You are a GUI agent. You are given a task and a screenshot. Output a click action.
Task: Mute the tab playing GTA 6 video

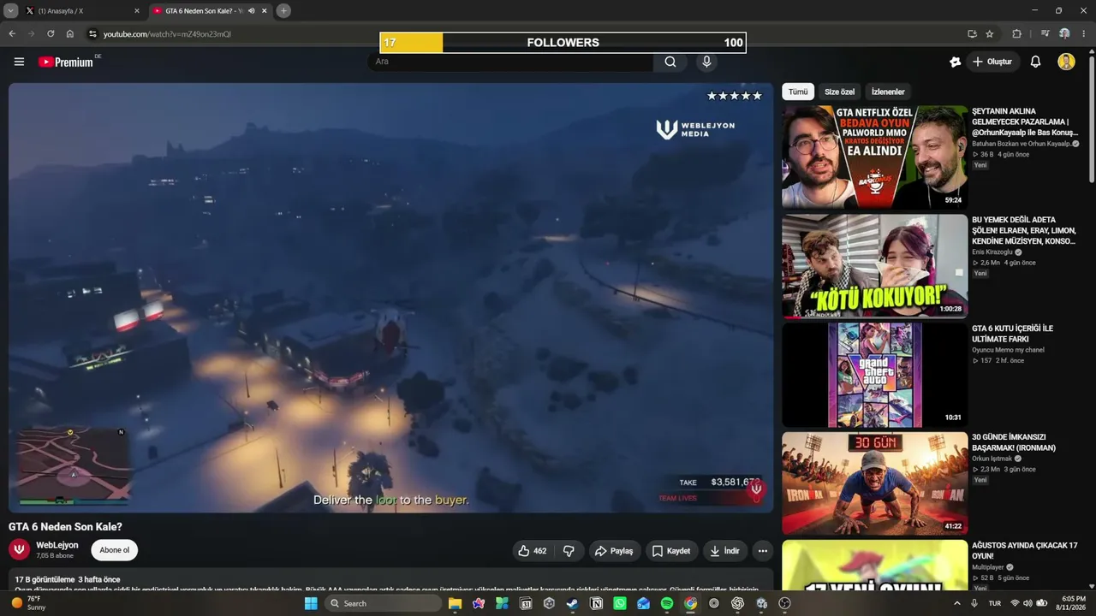coord(251,11)
